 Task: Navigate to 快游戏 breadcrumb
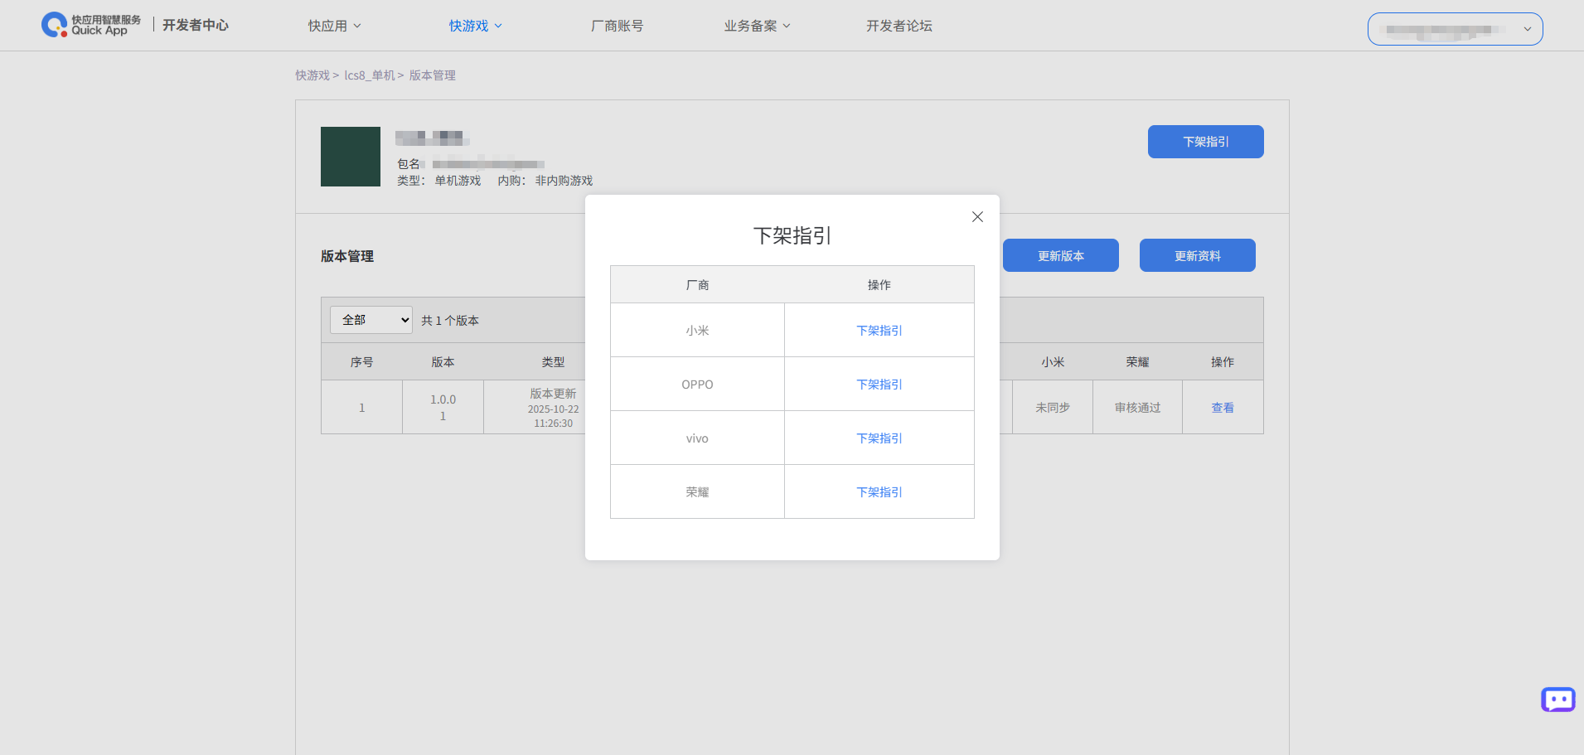[312, 75]
